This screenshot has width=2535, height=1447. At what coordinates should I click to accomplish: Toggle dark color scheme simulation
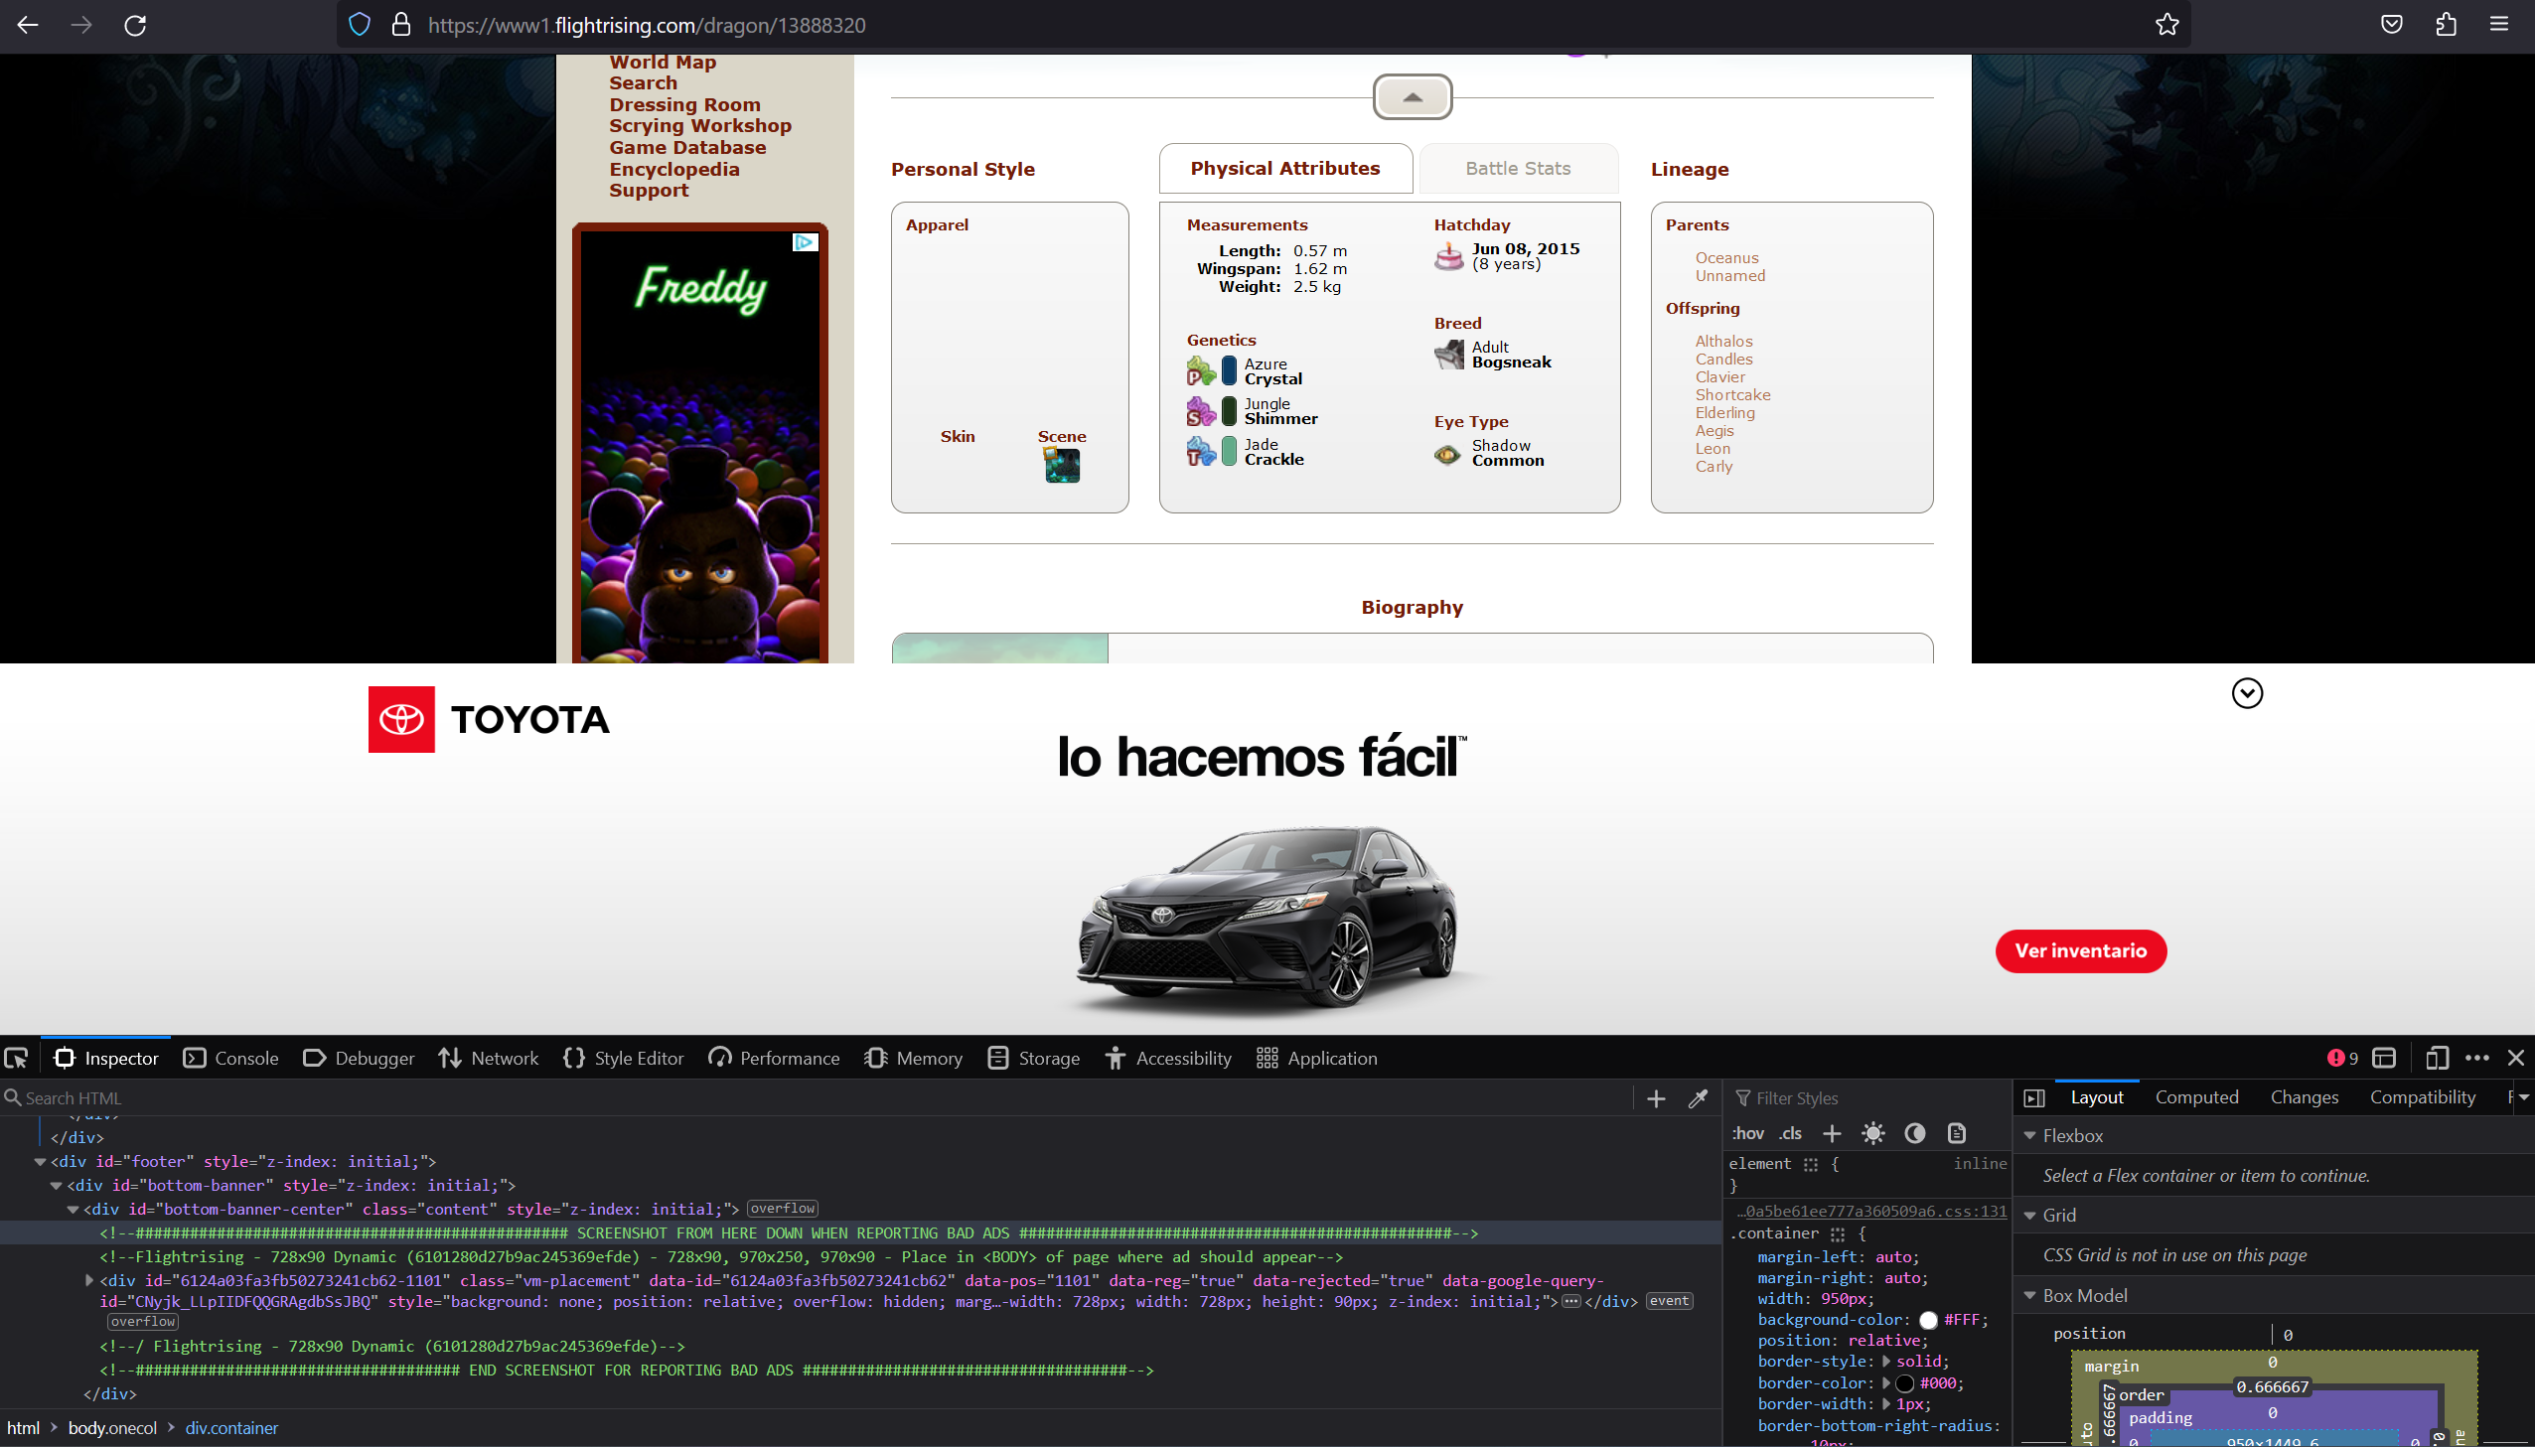[1915, 1134]
